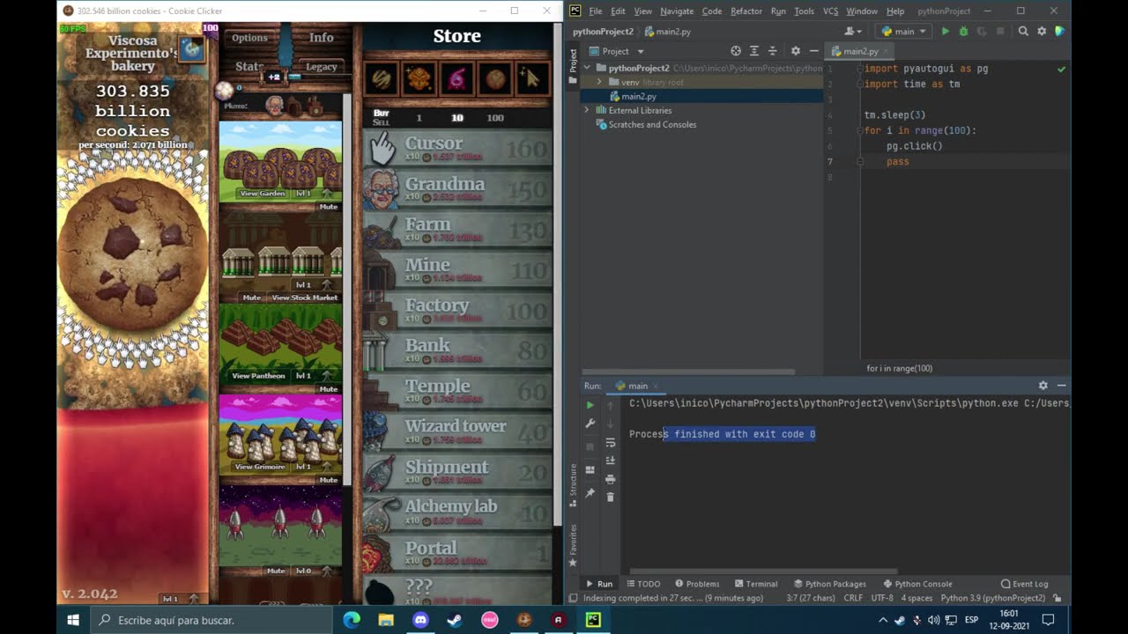
Task: Open the Info panel in Cookie Clicker
Action: tap(321, 38)
